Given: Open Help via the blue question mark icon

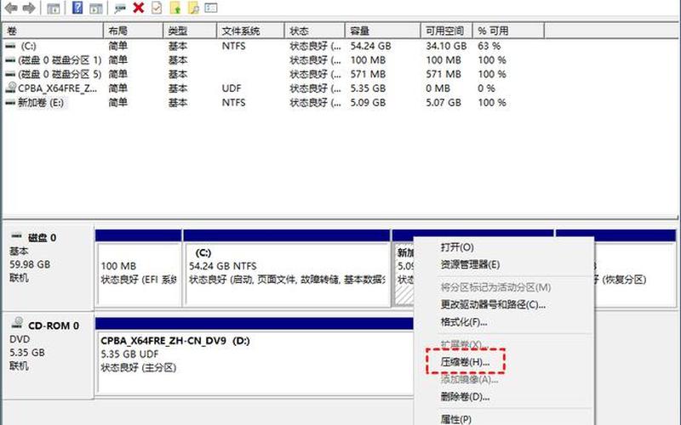Looking at the screenshot, I should 77,8.
